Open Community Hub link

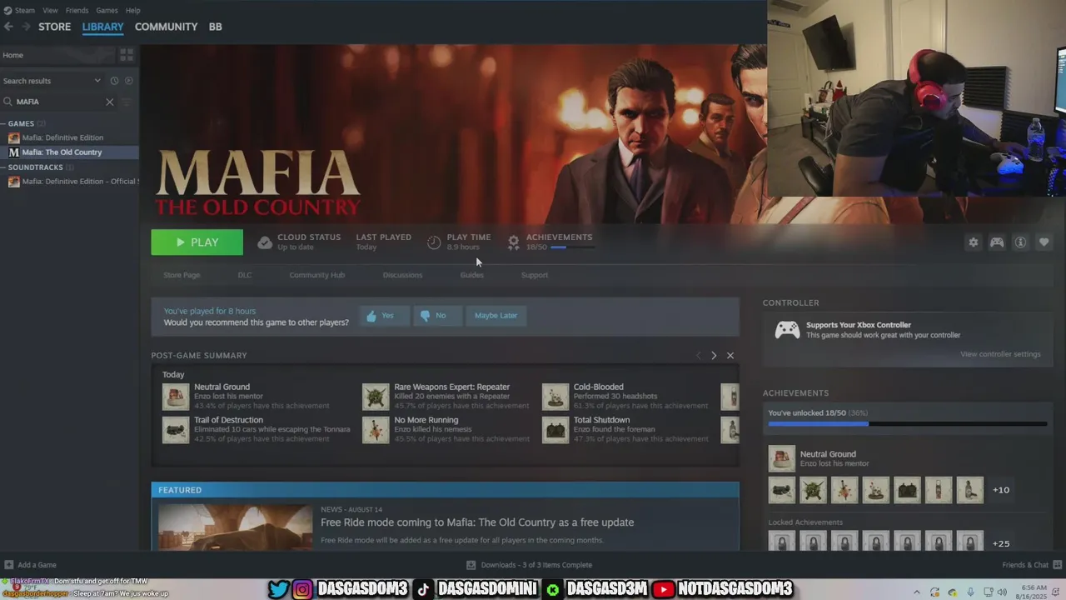(317, 275)
